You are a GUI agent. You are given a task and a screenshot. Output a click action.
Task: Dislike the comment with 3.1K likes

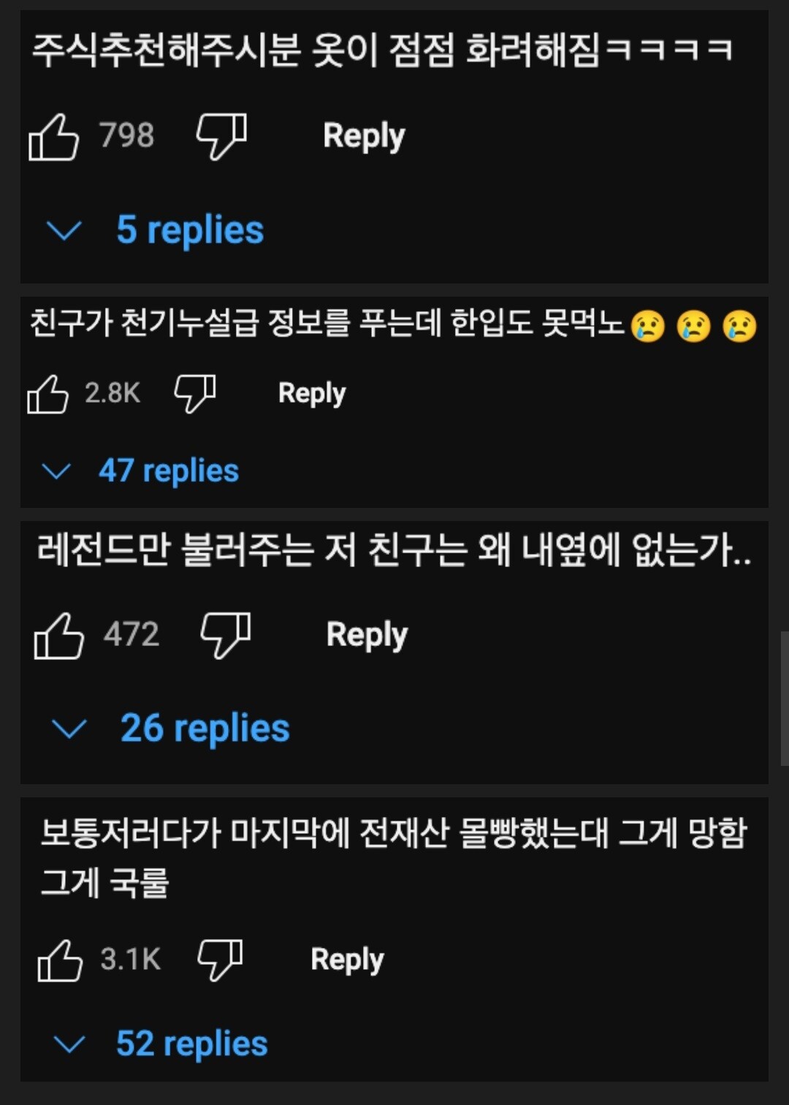(x=220, y=960)
